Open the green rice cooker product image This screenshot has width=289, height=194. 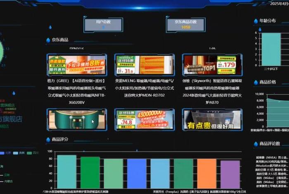[x=77, y=120]
